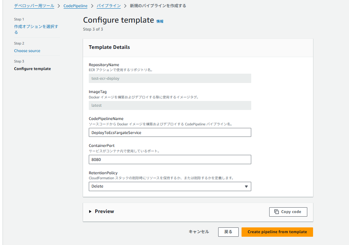349x245 pixels.
Task: Expand the Preview section triangle
Action: pyautogui.click(x=90, y=211)
